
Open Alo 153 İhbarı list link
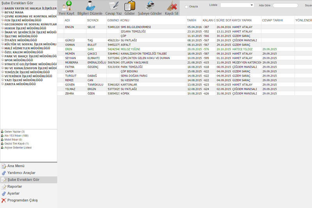tap(16, 135)
